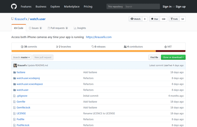Open Explore in the top navigation

pos(55,7)
